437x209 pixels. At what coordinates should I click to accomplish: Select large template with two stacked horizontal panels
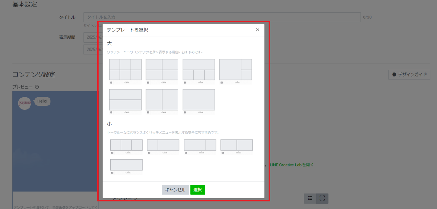click(x=125, y=99)
